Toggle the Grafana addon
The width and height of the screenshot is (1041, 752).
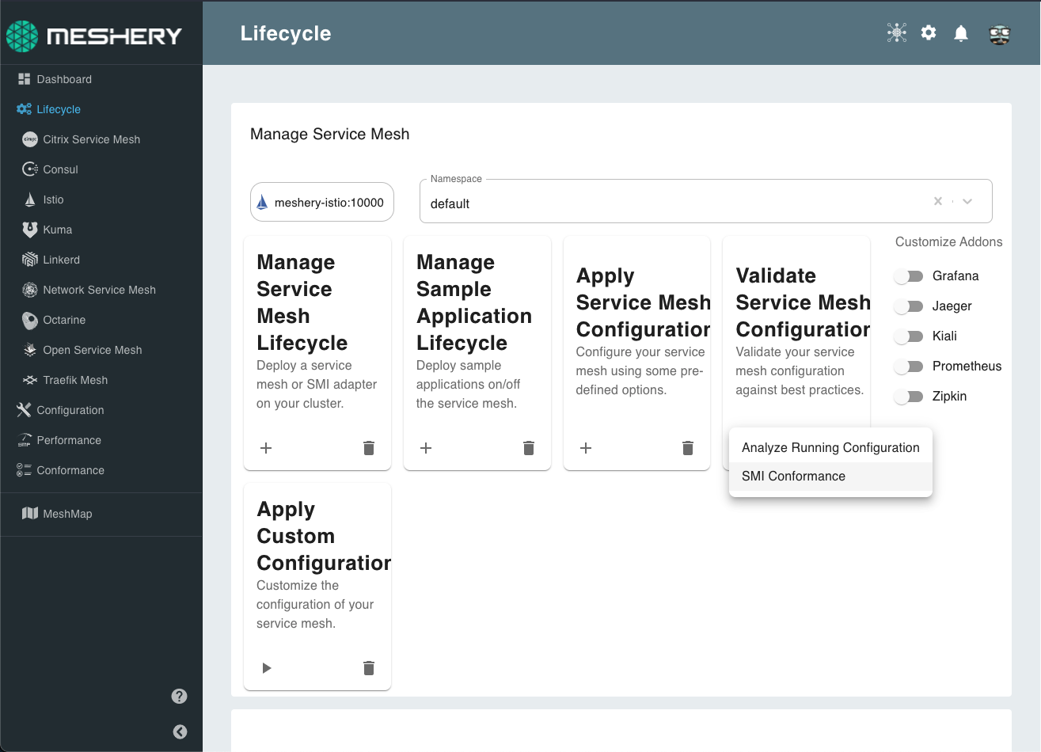point(909,276)
